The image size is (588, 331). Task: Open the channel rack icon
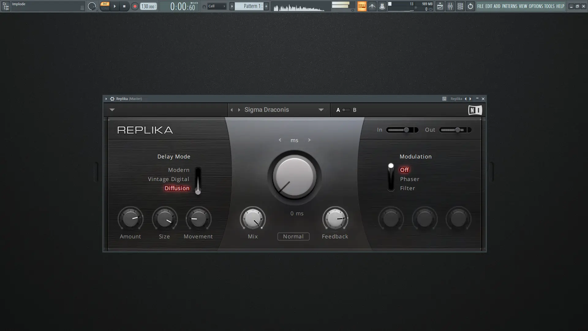pos(460,6)
